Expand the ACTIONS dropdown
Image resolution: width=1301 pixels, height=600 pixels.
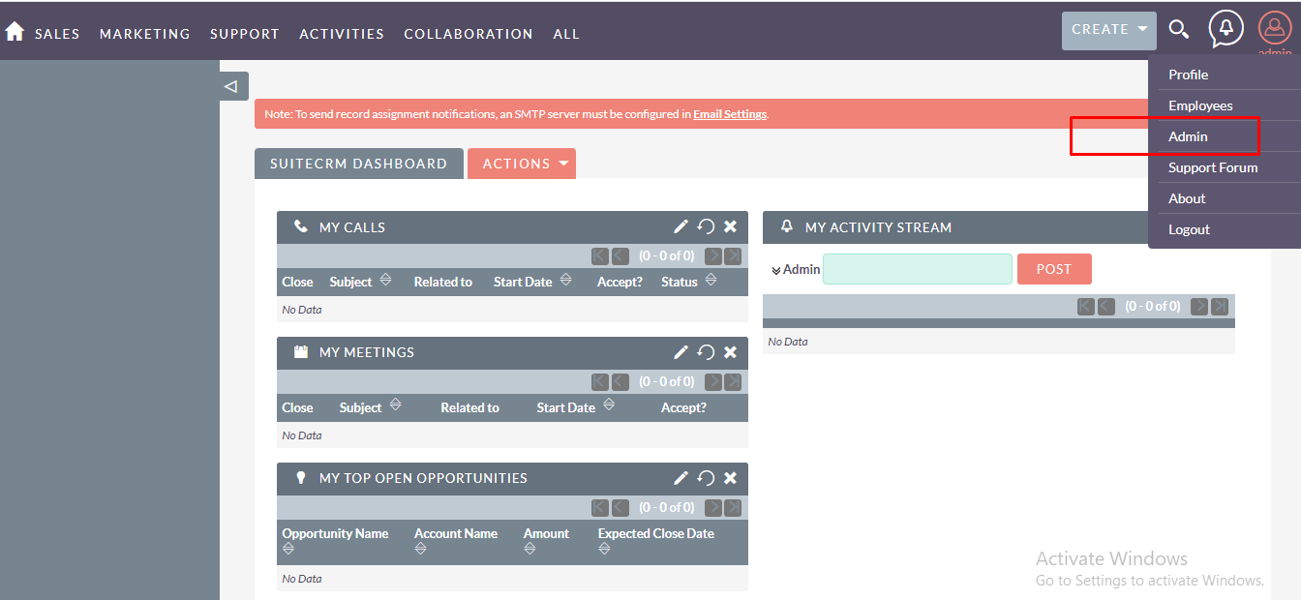(x=522, y=164)
